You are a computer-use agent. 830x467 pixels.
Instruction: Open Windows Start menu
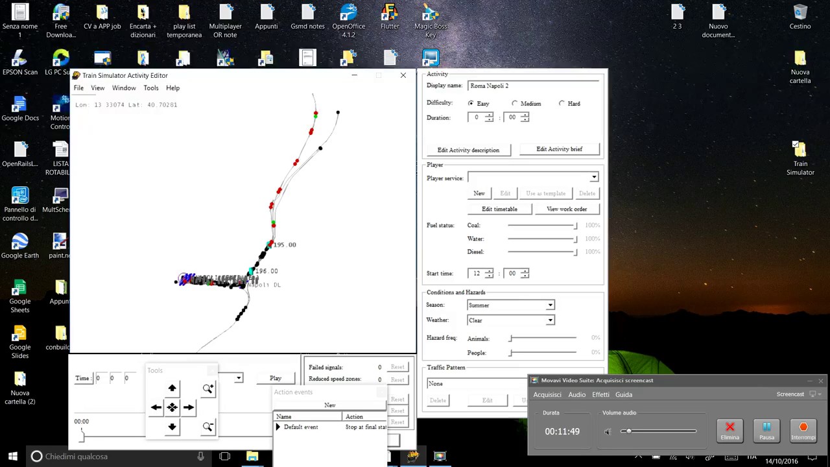(x=12, y=456)
